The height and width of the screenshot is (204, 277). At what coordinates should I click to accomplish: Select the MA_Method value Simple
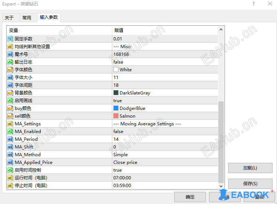tap(120, 155)
